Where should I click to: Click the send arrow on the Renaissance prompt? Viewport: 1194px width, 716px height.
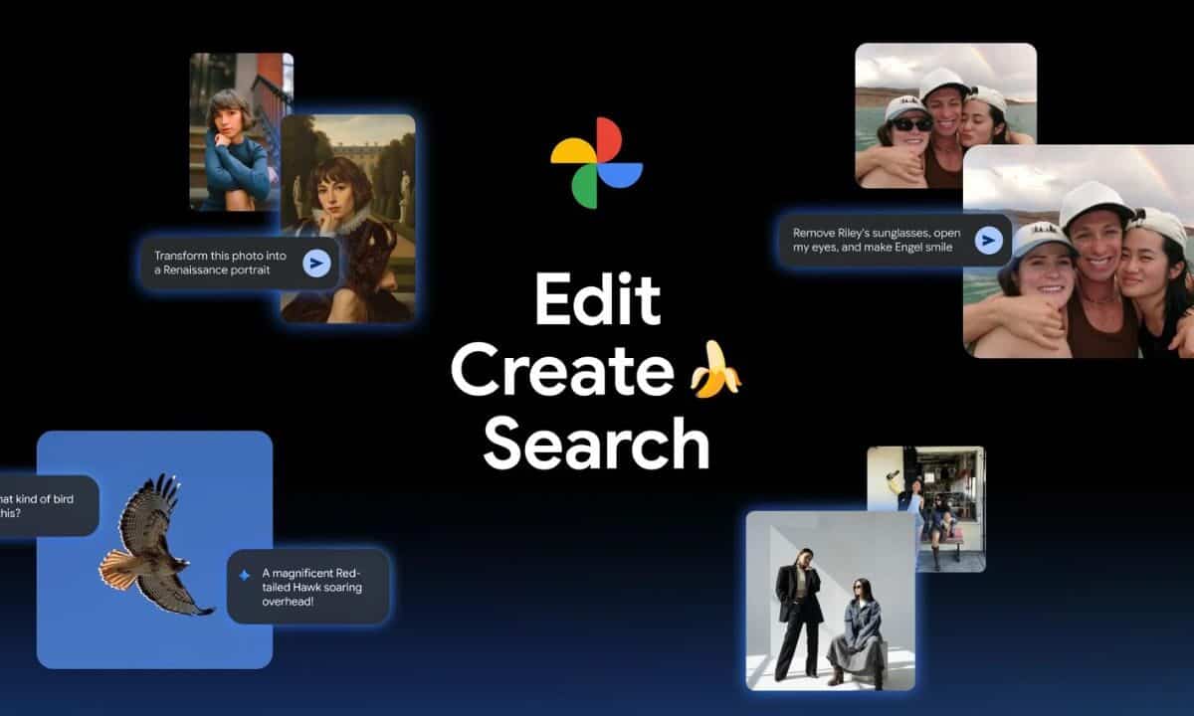(316, 263)
